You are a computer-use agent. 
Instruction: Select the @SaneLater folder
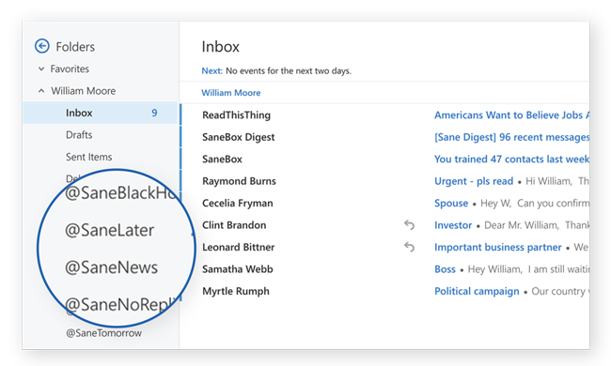coord(109,230)
